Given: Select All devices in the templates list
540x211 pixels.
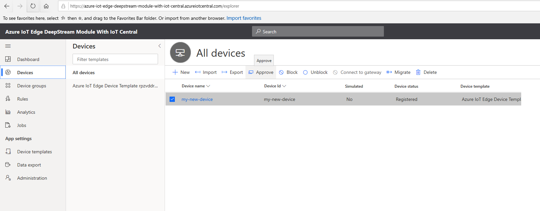Looking at the screenshot, I should [115, 73].
